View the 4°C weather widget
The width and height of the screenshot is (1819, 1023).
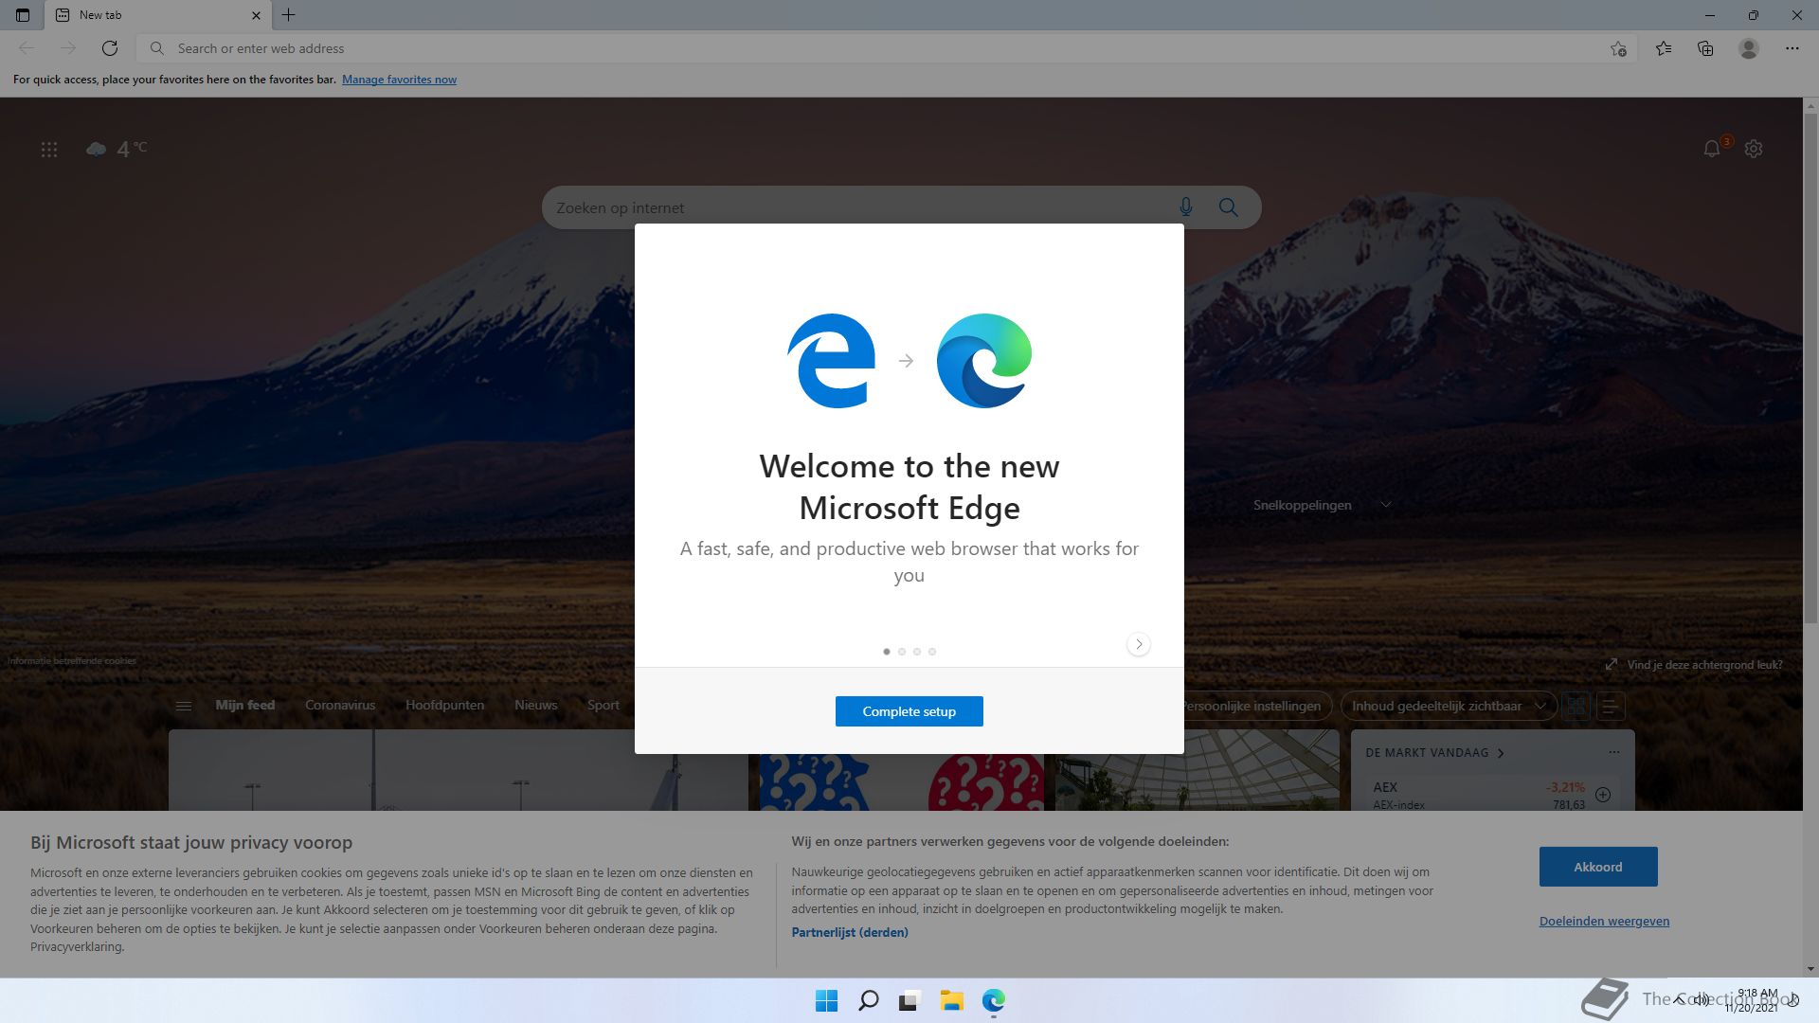[x=117, y=149]
